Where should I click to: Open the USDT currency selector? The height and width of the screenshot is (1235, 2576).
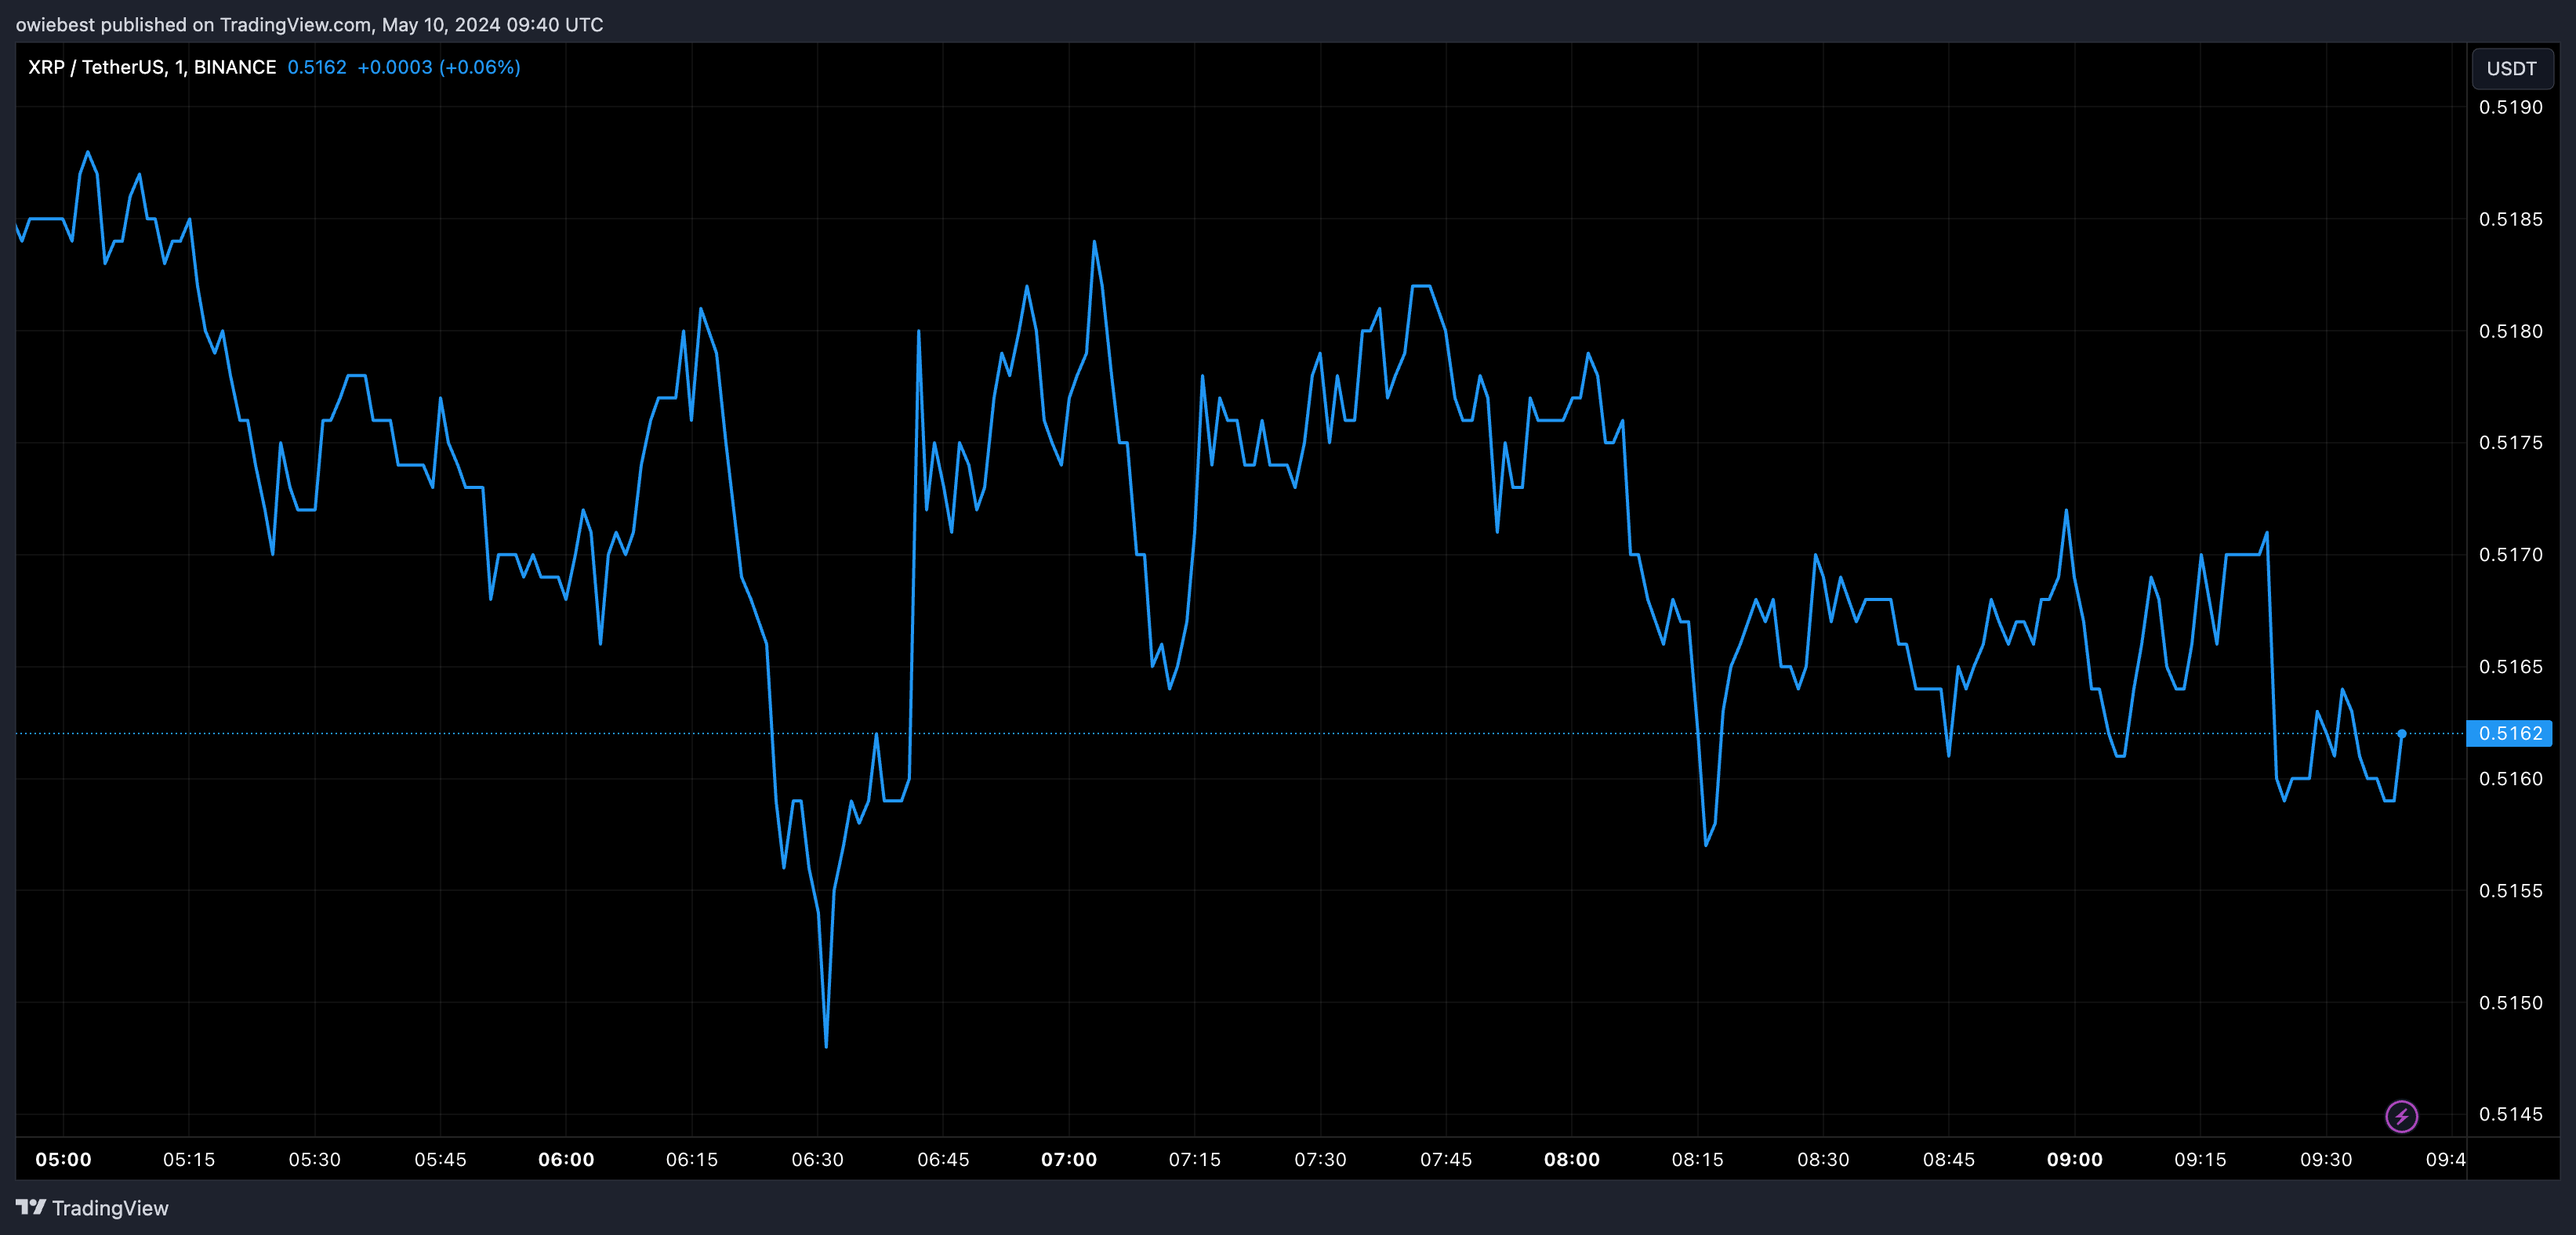pos(2511,68)
